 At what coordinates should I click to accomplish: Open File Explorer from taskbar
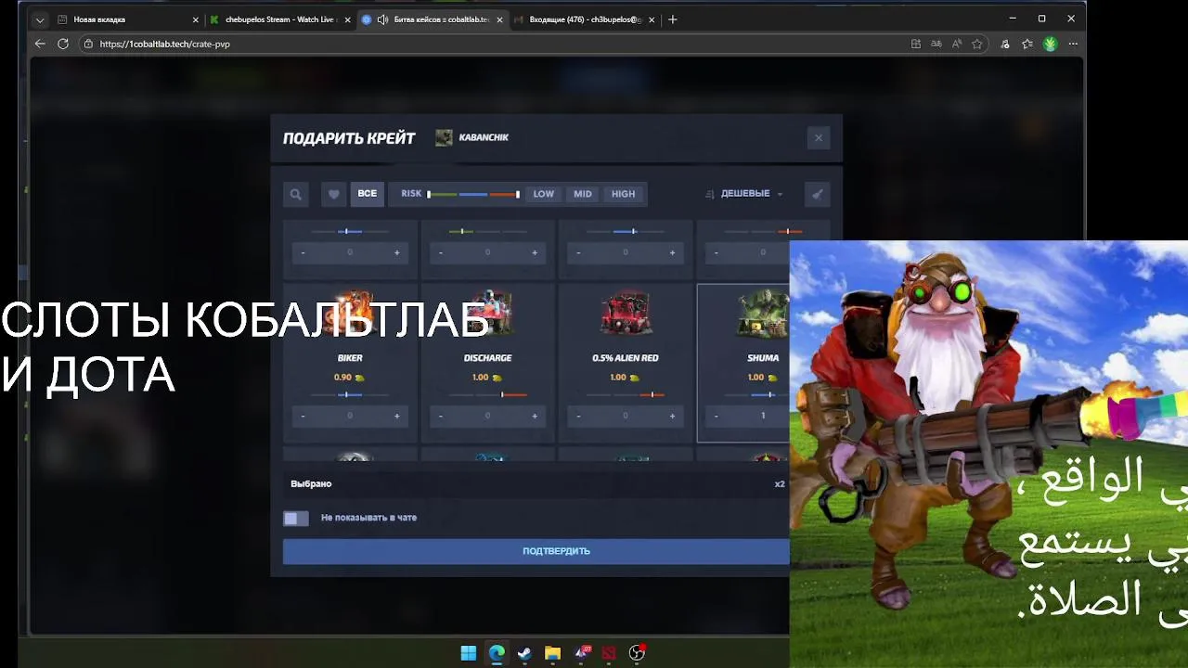pos(552,653)
